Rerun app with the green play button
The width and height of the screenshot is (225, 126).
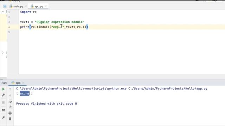(x=3, y=89)
